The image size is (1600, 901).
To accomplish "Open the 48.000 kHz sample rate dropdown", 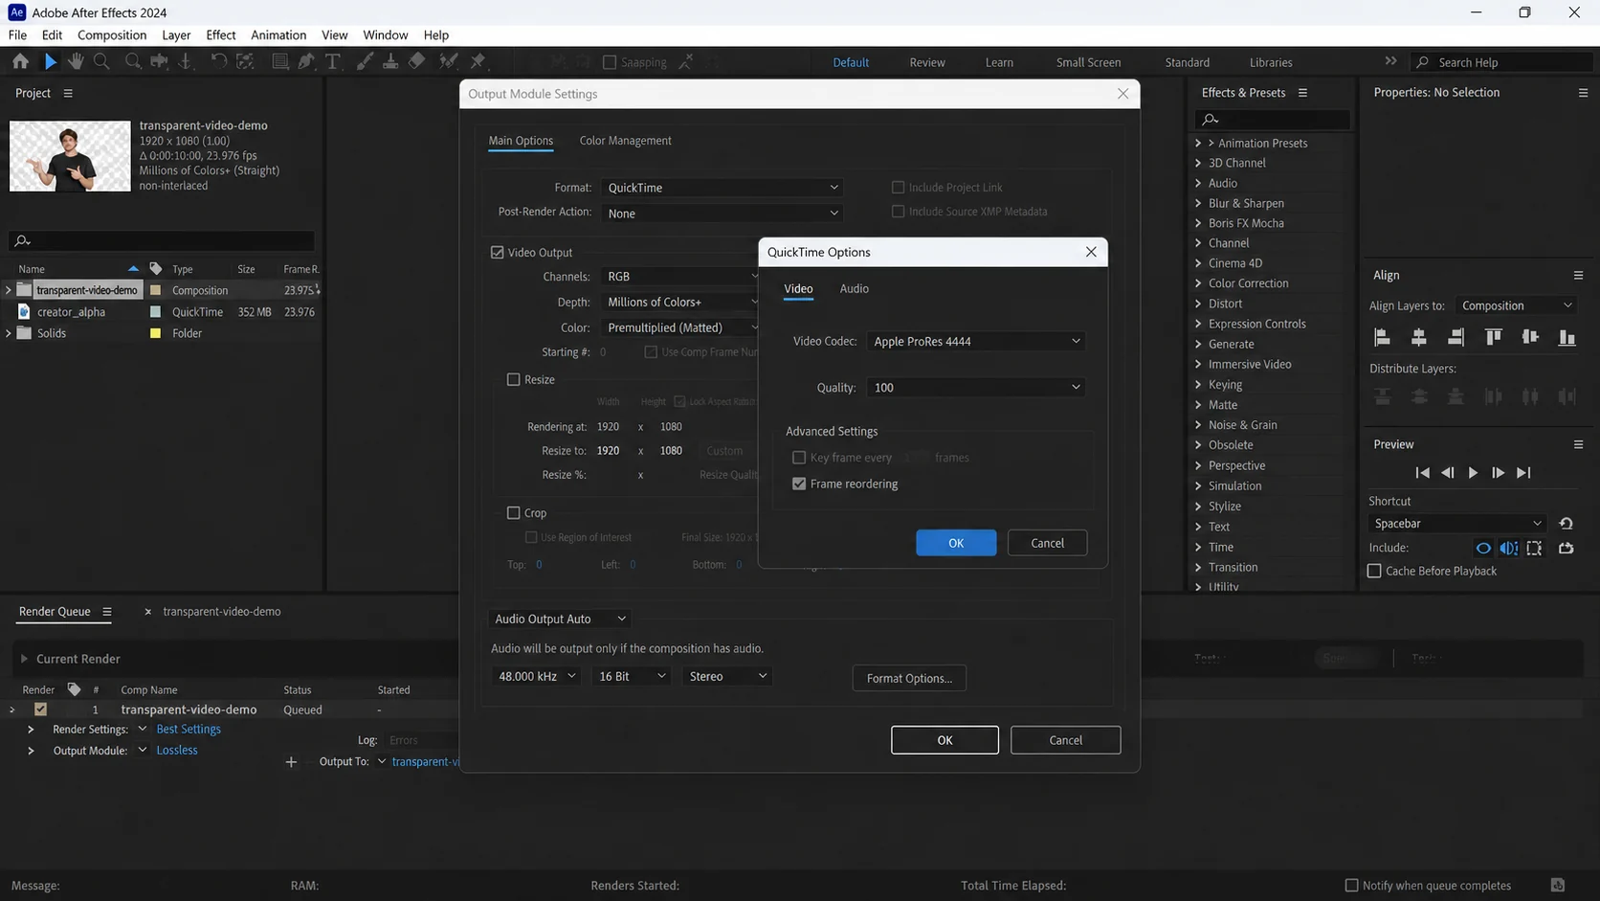I will 537,677.
